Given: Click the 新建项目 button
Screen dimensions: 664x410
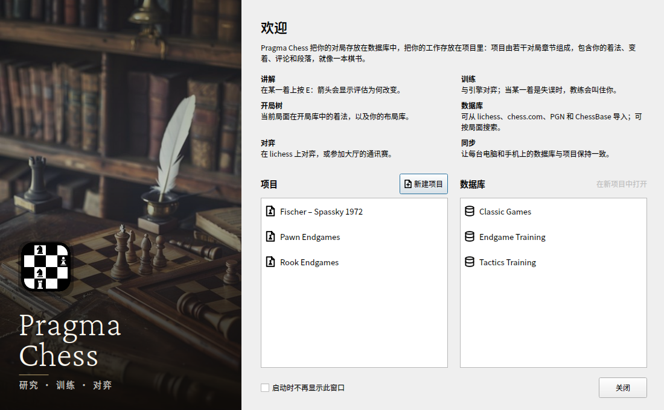Looking at the screenshot, I should (424, 184).
